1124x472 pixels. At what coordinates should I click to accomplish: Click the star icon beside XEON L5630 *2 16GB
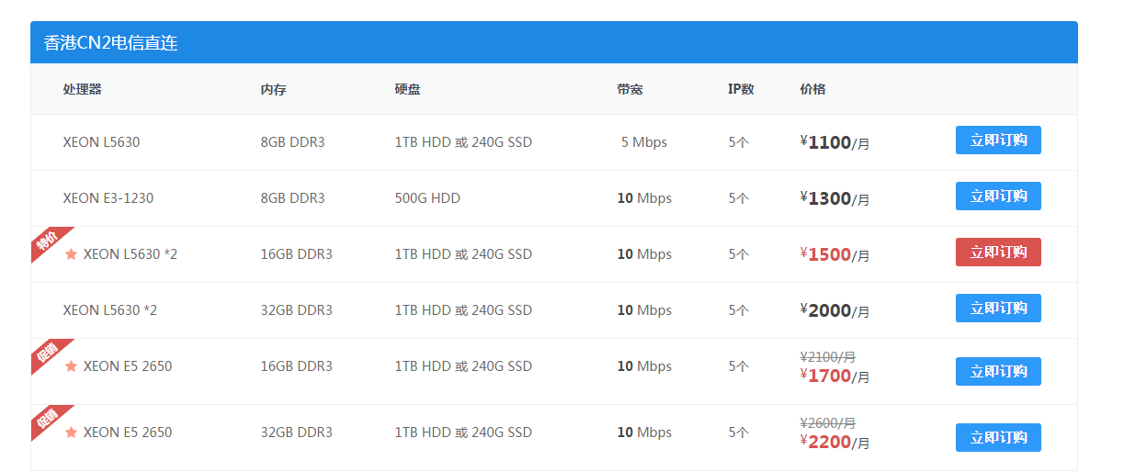pyautogui.click(x=71, y=254)
